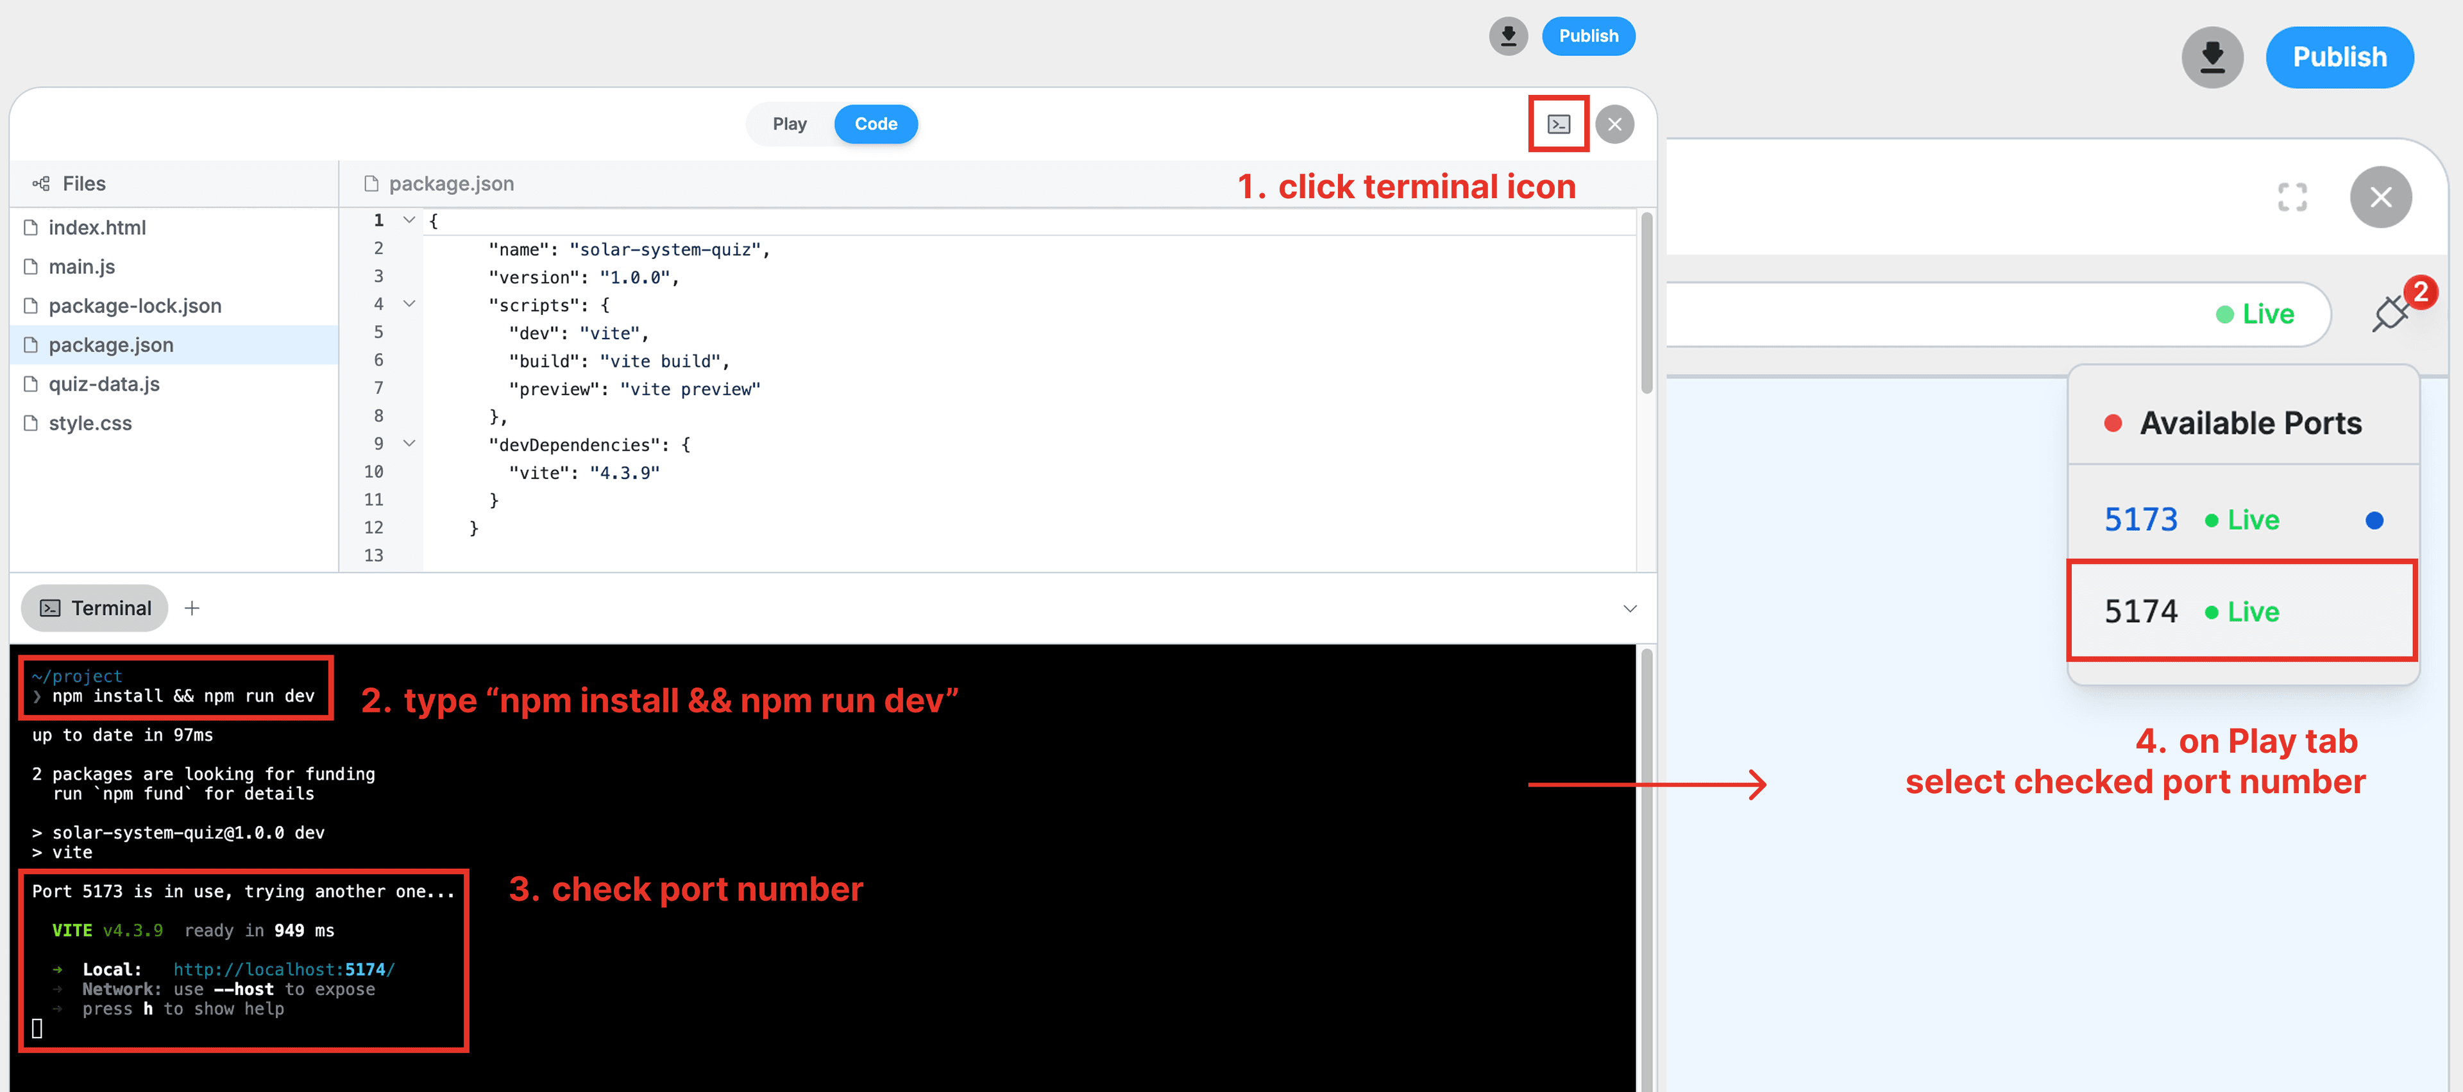The width and height of the screenshot is (2463, 1092).
Task: Open the http://localhost:5174/ link in the terminal
Action: pyautogui.click(x=284, y=970)
